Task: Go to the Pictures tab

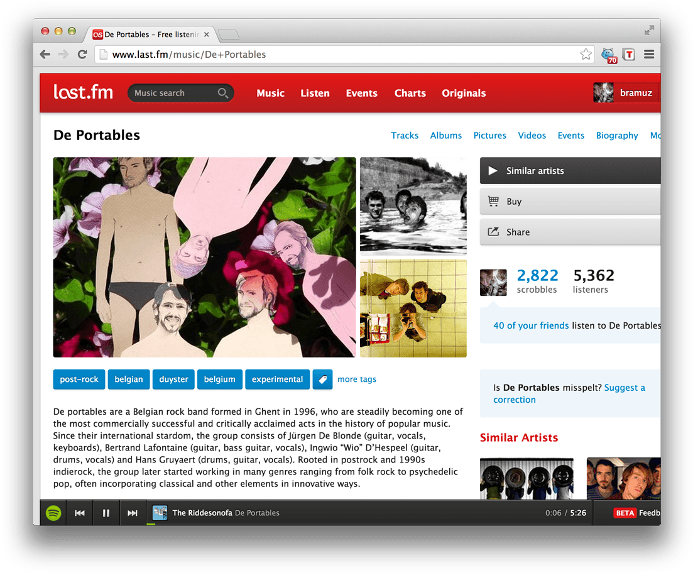Action: [x=489, y=135]
